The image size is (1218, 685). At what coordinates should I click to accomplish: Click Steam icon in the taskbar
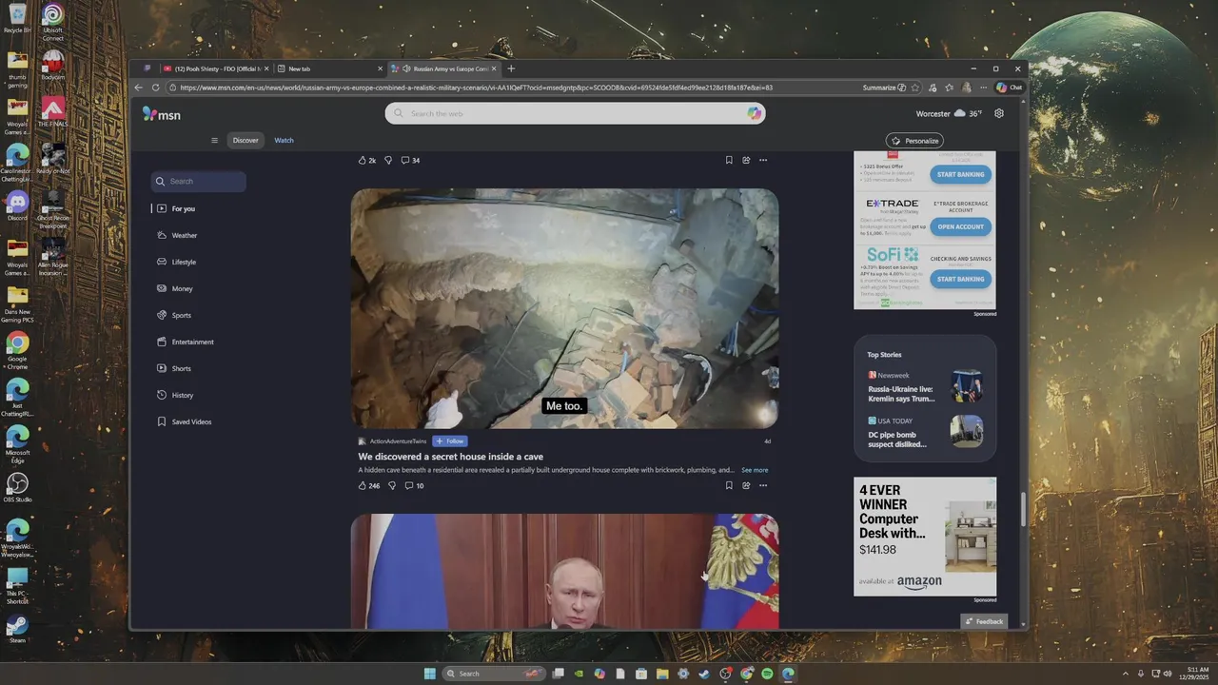[x=704, y=674]
